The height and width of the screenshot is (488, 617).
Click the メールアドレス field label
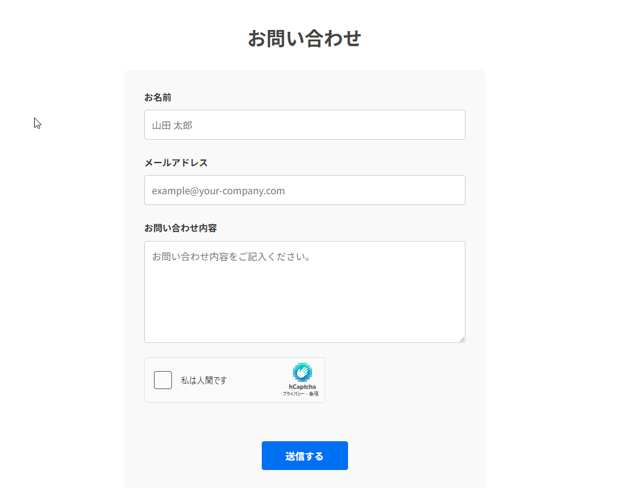coord(176,162)
